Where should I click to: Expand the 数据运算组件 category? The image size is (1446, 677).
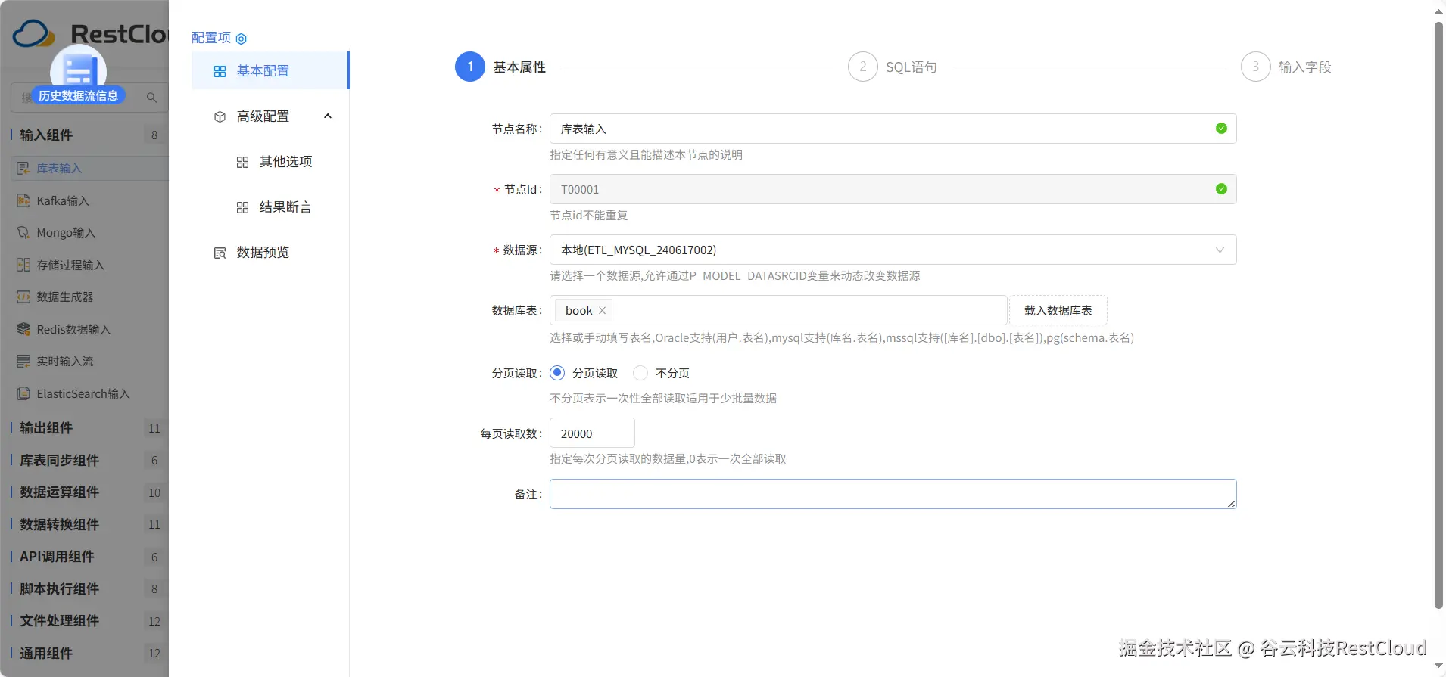[84, 492]
